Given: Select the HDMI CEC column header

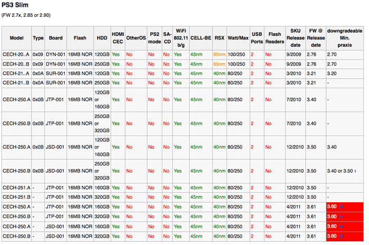Looking at the screenshot, I should pyautogui.click(x=118, y=38).
